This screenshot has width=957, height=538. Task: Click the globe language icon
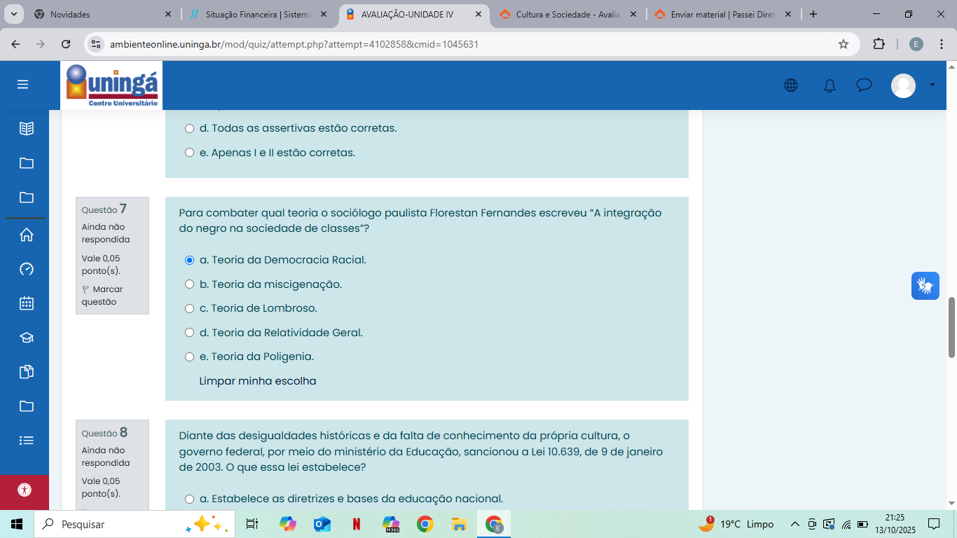tap(791, 85)
